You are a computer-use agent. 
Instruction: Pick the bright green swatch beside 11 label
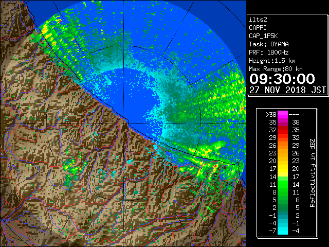(283, 184)
